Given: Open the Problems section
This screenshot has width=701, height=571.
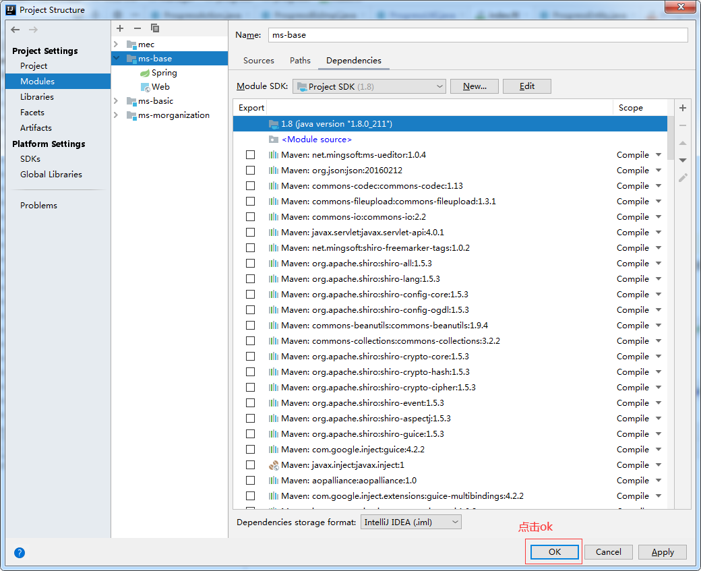Looking at the screenshot, I should tap(38, 205).
